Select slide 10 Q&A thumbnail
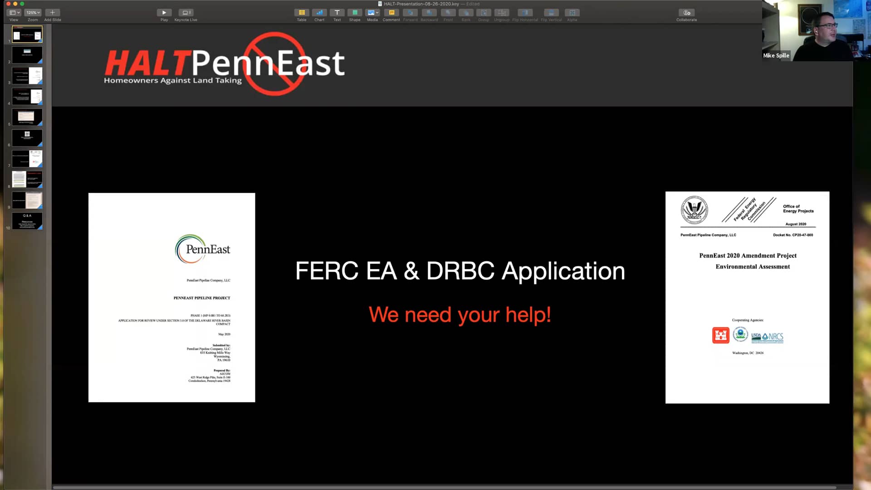 (x=27, y=221)
